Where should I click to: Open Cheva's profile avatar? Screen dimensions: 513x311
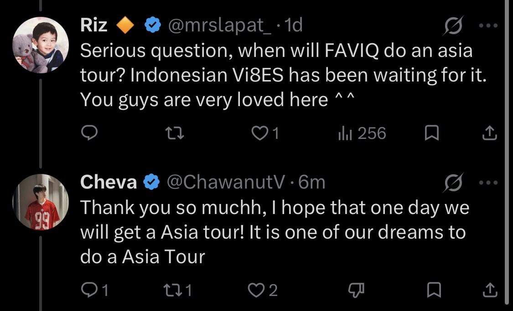(x=41, y=202)
